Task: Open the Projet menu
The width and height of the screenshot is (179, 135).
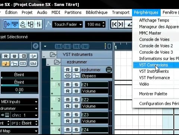Action: (x=27, y=12)
